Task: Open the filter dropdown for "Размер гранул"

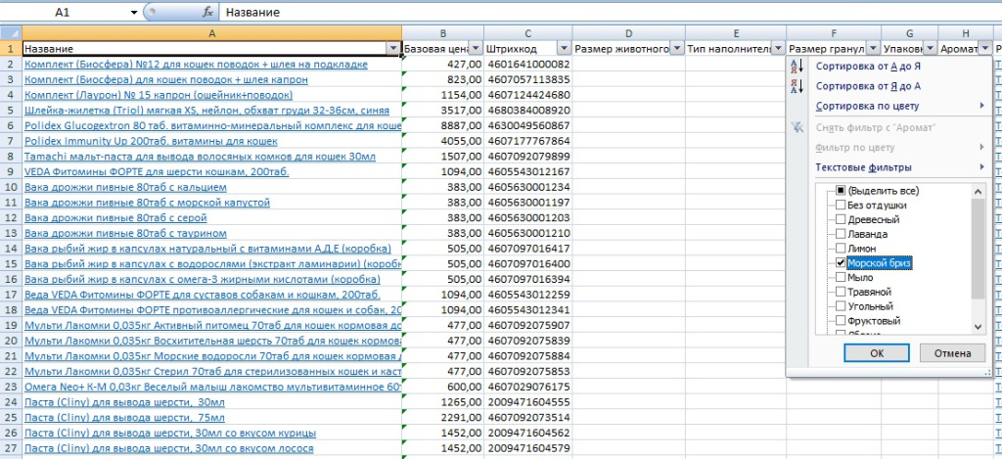Action: pyautogui.click(x=873, y=49)
